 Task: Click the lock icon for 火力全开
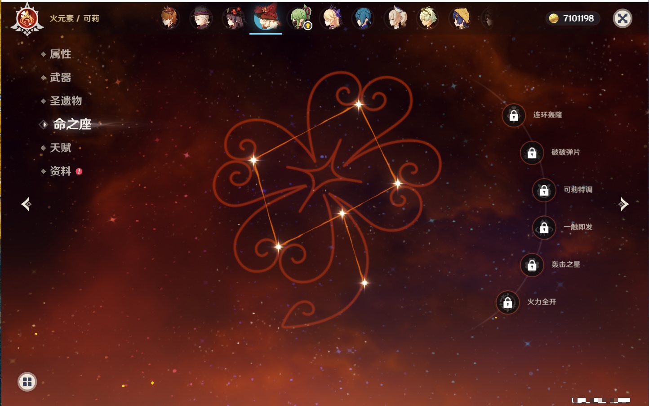click(507, 302)
